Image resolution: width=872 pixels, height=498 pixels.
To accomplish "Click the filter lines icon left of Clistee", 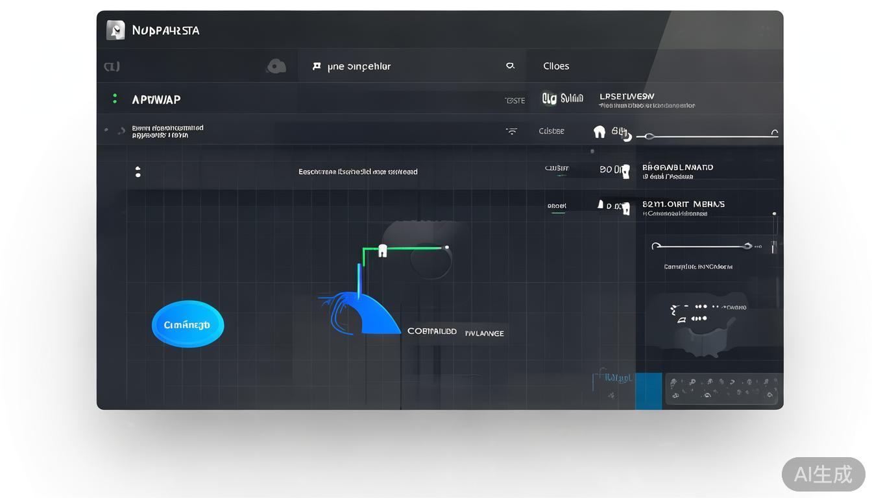I will pos(512,131).
